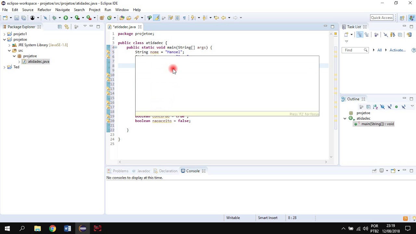This screenshot has height=234, width=416.
Task: Click Next Annotation arrow icon
Action: 193,18
